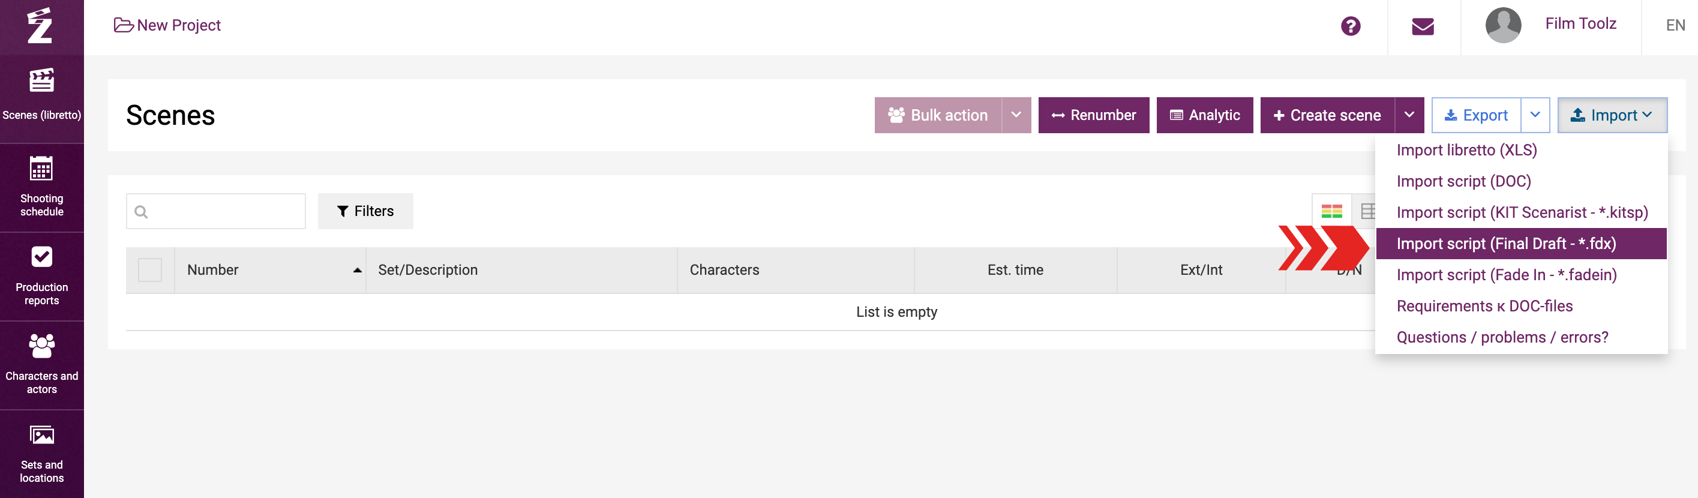Open Characters and actors section

(41, 365)
